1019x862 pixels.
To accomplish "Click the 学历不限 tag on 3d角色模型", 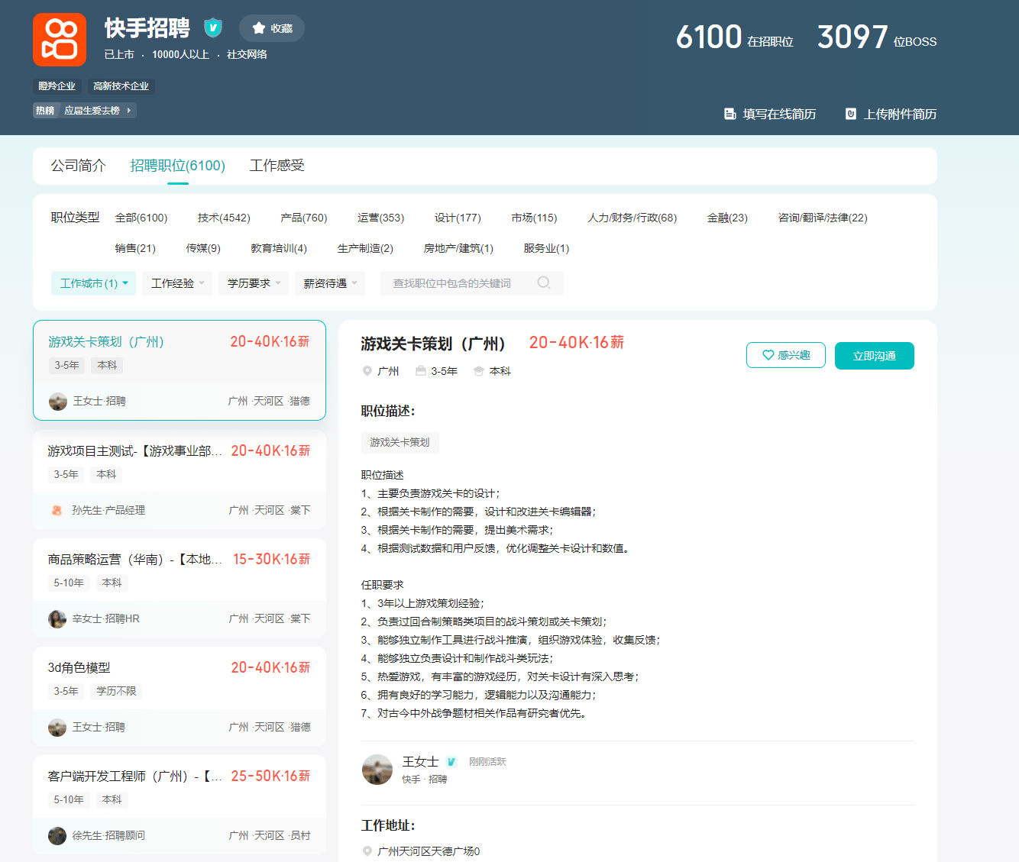I will point(116,691).
